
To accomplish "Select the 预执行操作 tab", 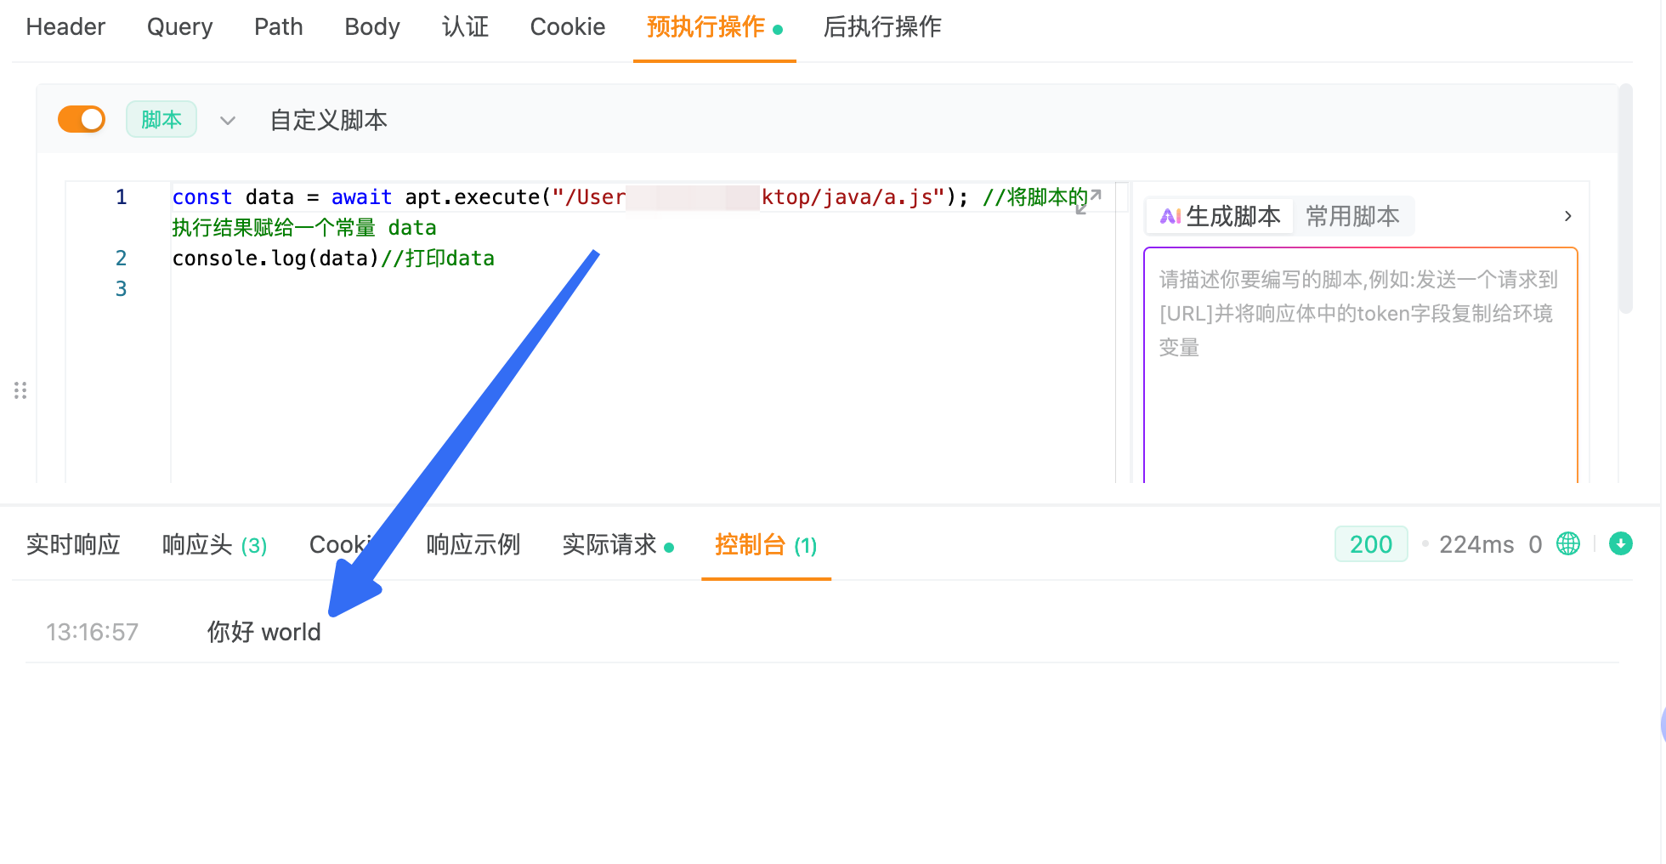I will 714,27.
